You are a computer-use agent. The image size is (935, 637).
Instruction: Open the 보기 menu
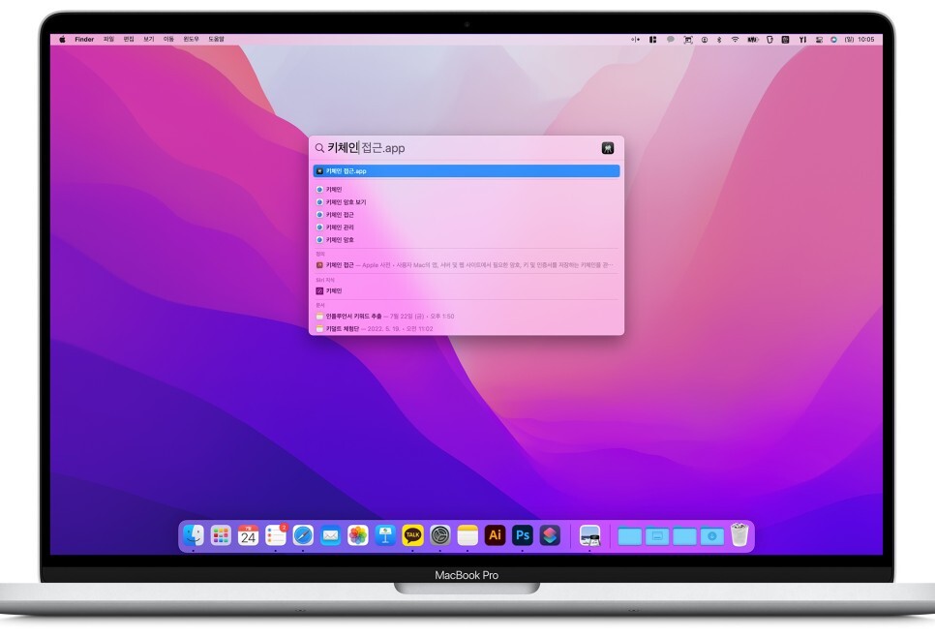pyautogui.click(x=148, y=40)
